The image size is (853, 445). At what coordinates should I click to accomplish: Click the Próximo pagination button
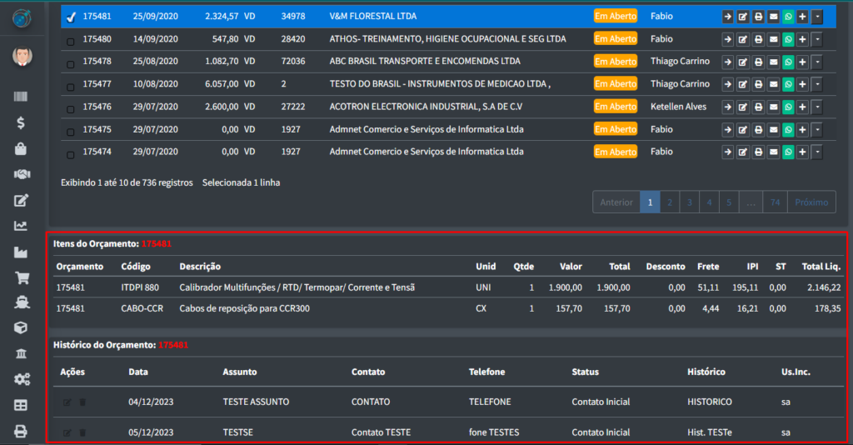(811, 202)
